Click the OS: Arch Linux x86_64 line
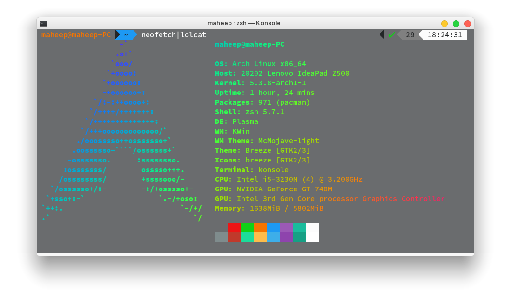 [x=260, y=64]
